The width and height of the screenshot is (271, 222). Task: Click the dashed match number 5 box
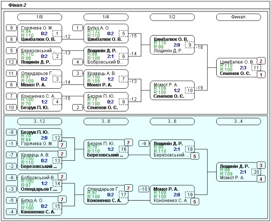pyautogui.click(x=123, y=33)
